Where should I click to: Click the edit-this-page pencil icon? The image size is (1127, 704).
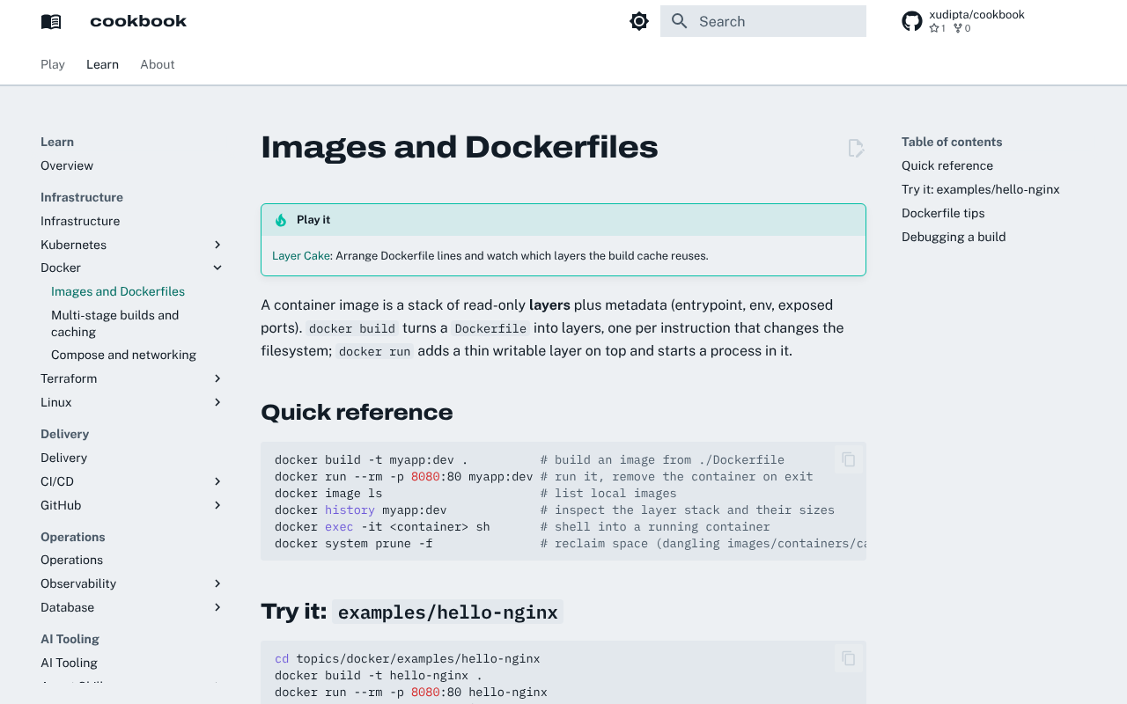856,148
